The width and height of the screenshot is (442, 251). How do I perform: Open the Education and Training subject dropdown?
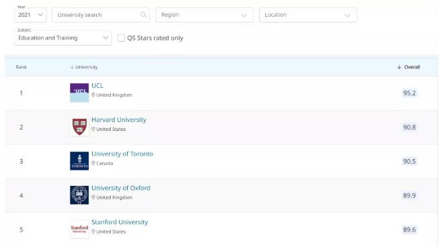(63, 38)
